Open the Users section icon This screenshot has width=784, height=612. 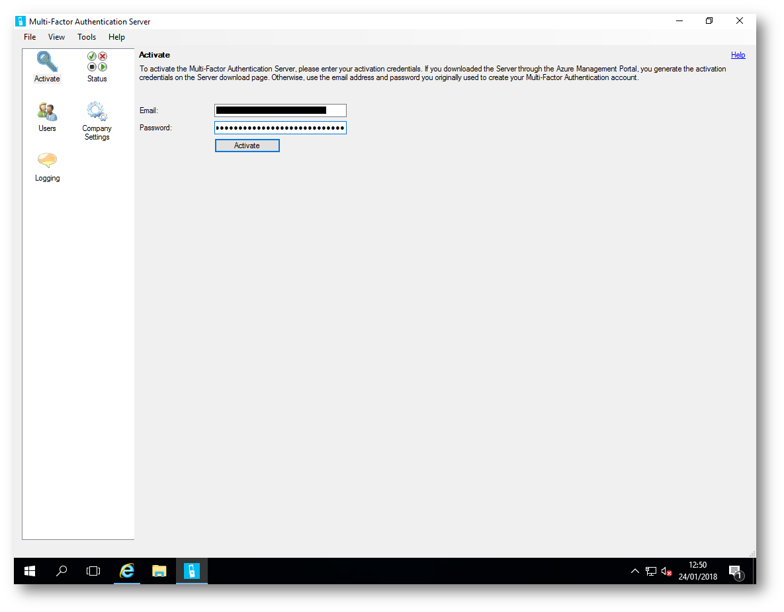point(48,112)
